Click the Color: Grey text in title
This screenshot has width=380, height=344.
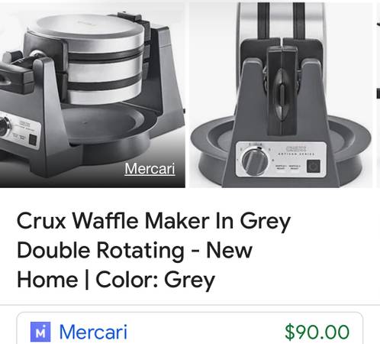point(156,280)
